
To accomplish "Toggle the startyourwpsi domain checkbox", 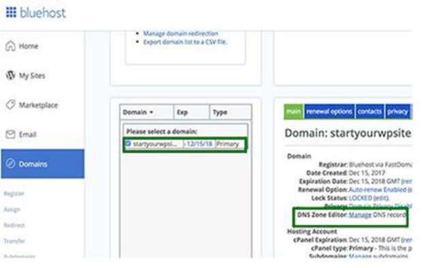I will click(x=128, y=143).
